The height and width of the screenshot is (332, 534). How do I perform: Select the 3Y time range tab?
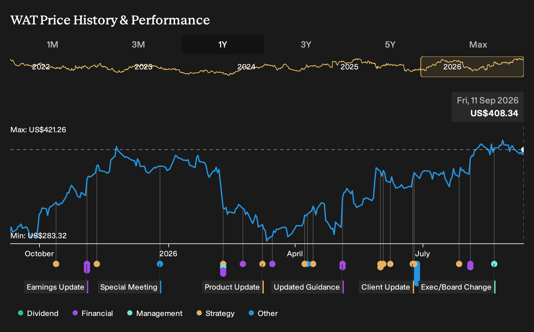tap(306, 44)
